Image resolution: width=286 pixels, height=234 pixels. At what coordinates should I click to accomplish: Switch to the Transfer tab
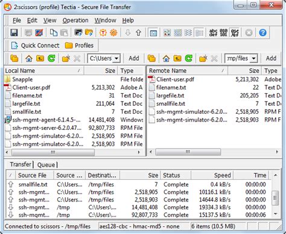[x=21, y=164]
